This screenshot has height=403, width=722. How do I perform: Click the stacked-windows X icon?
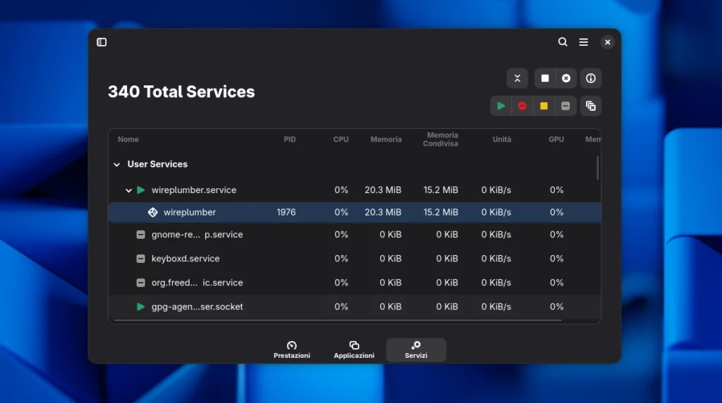(591, 106)
